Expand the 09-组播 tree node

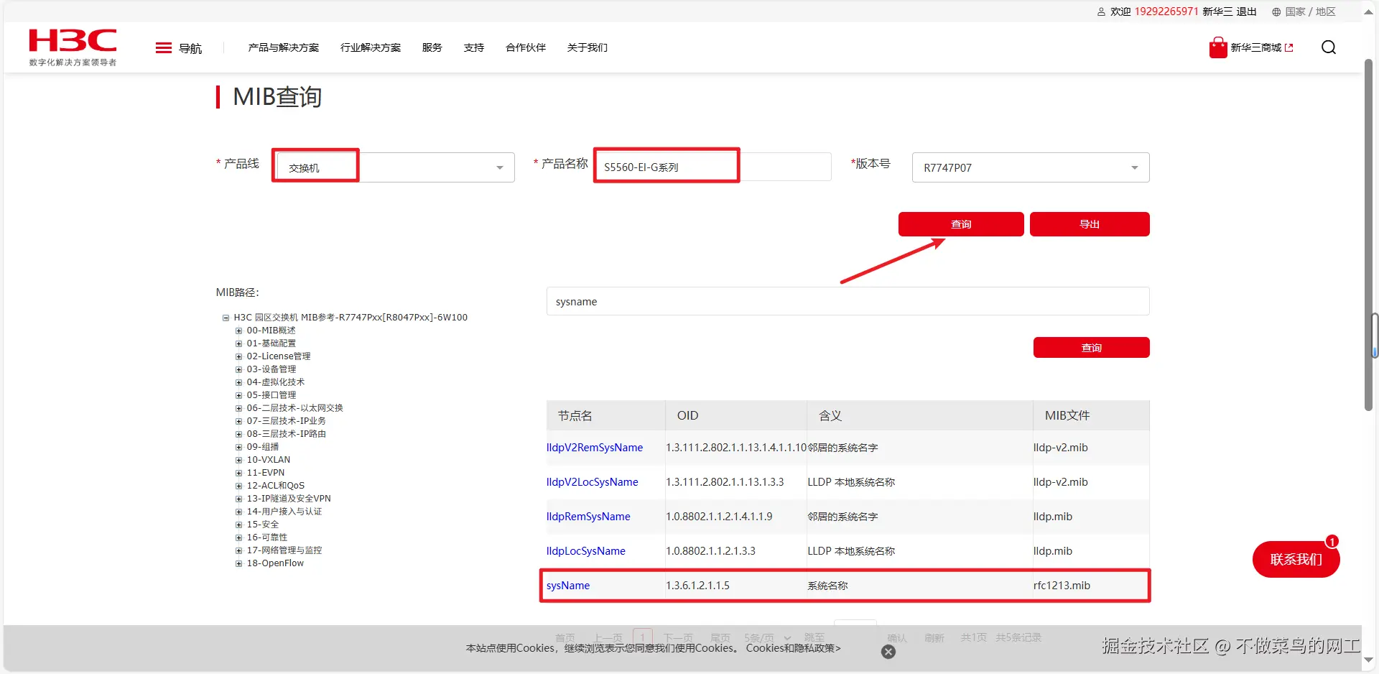pyautogui.click(x=238, y=447)
